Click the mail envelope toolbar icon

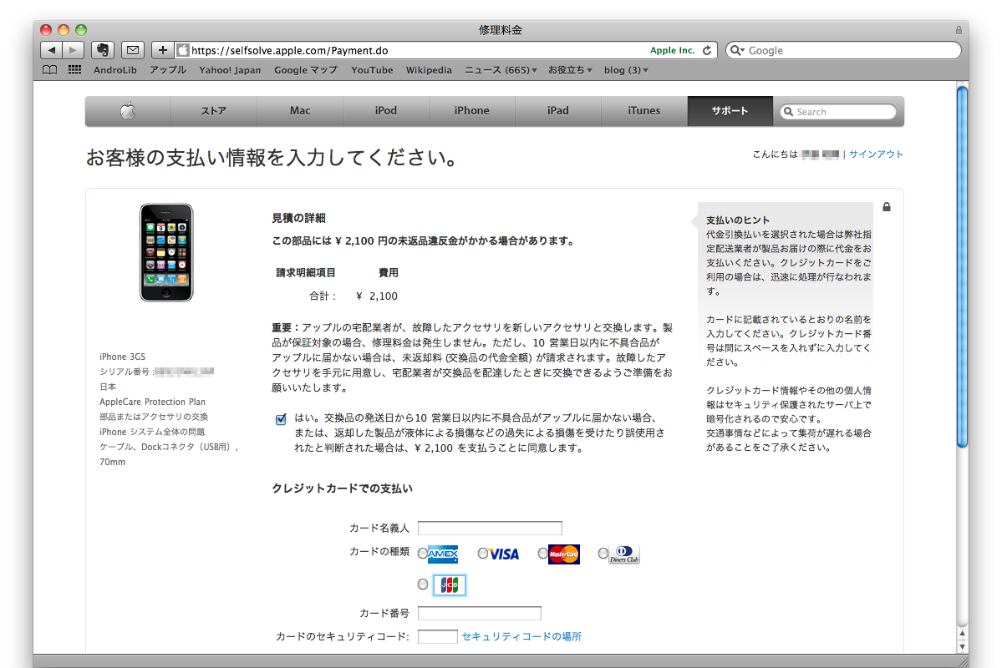[x=132, y=50]
